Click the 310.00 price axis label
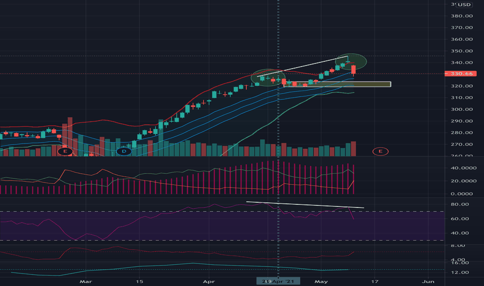This screenshot has width=484, height=286. tap(462, 97)
